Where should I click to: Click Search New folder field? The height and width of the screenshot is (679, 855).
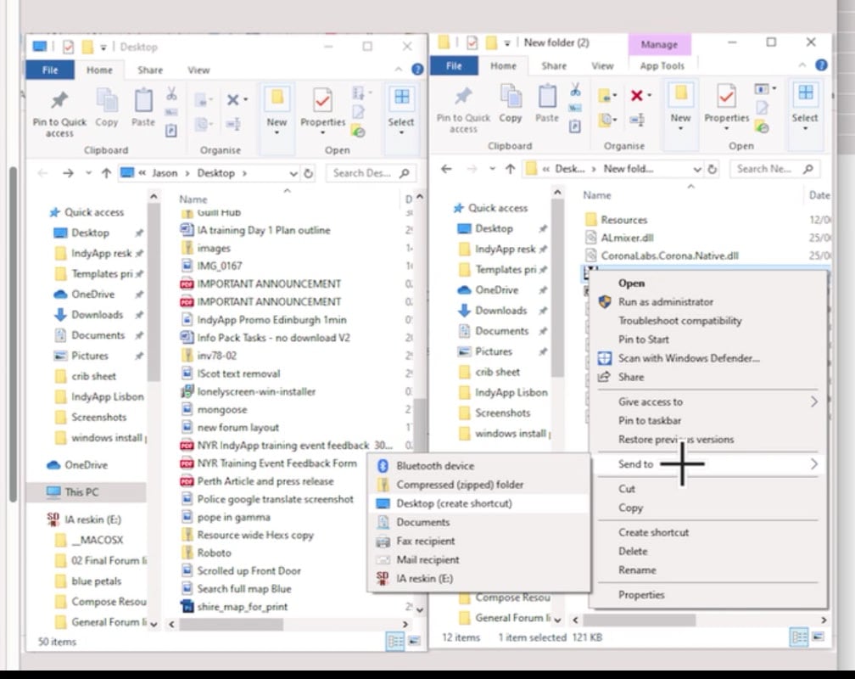click(x=775, y=169)
